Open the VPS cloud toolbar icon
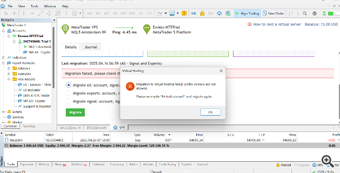The image size is (340, 173). [219, 14]
